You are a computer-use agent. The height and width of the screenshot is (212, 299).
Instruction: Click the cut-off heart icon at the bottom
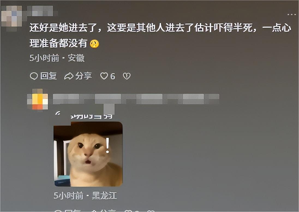coord(128,211)
